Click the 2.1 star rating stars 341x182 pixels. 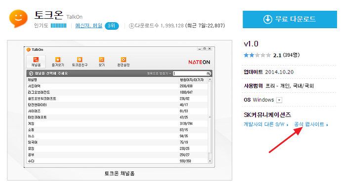pyautogui.click(x=257, y=55)
